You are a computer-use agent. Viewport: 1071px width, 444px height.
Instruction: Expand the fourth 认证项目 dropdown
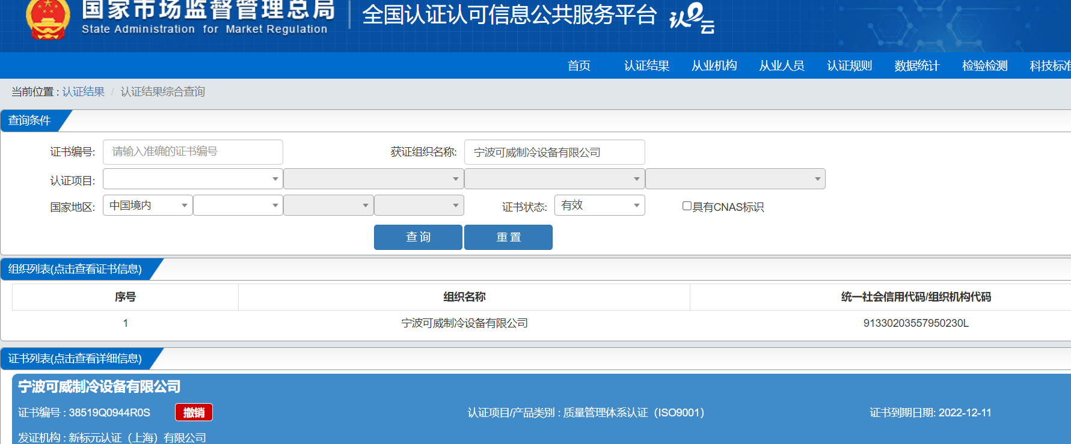[x=735, y=179]
